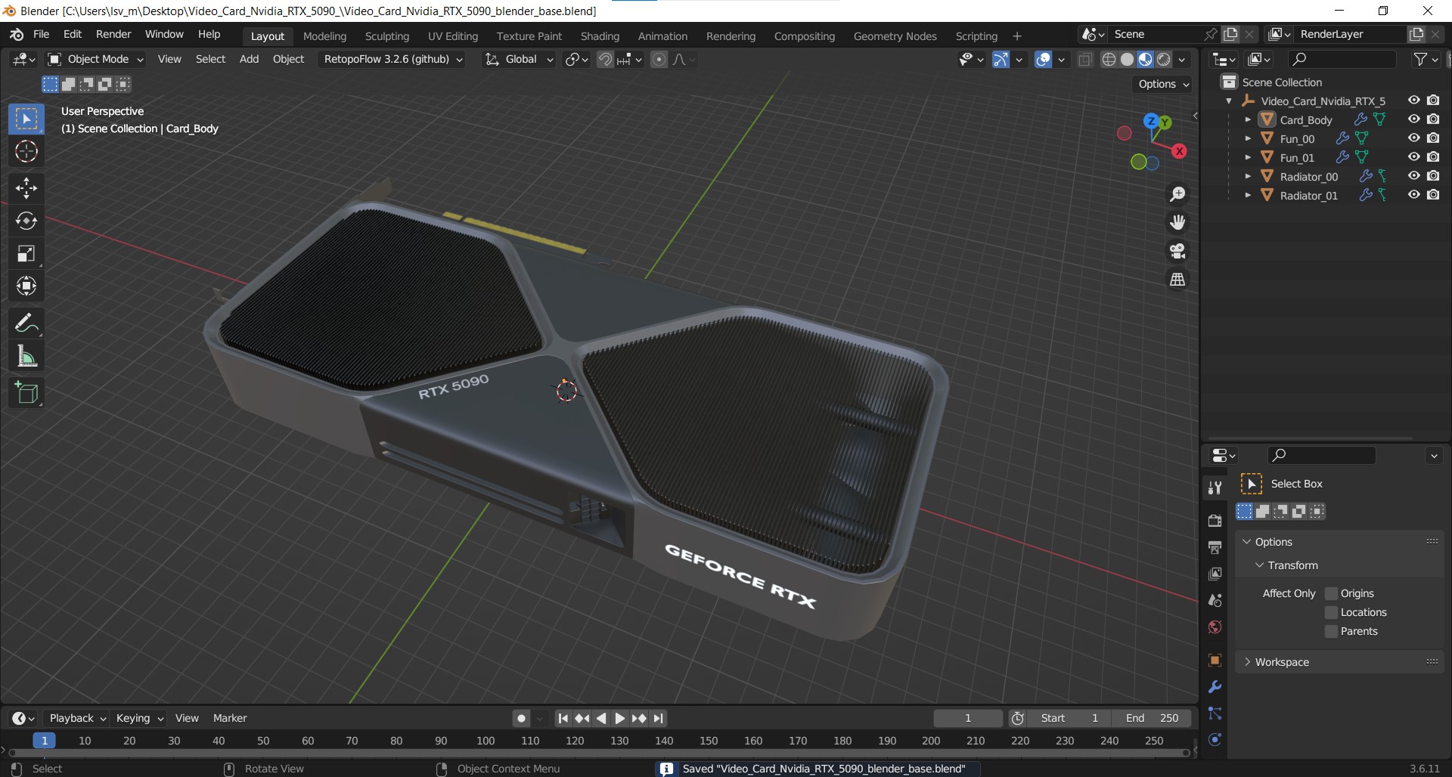Select the Annotate tool
This screenshot has height=777, width=1452.
coord(26,323)
